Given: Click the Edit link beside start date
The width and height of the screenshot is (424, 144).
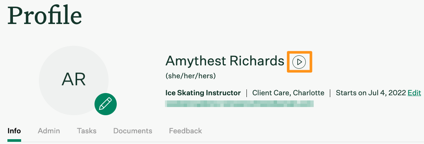Looking at the screenshot, I should pyautogui.click(x=414, y=93).
